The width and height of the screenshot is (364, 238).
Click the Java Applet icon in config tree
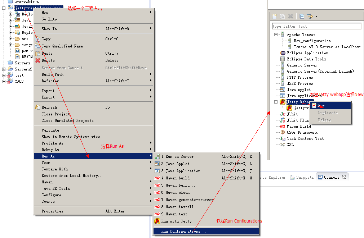tap(283, 90)
